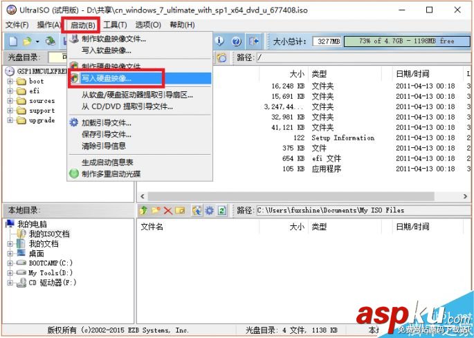Viewport: 474px width, 338px height.
Task: Click the blue question mark Help icon
Action: [237, 41]
